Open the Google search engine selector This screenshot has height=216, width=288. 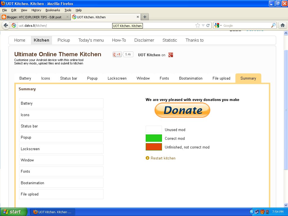tap(218, 25)
